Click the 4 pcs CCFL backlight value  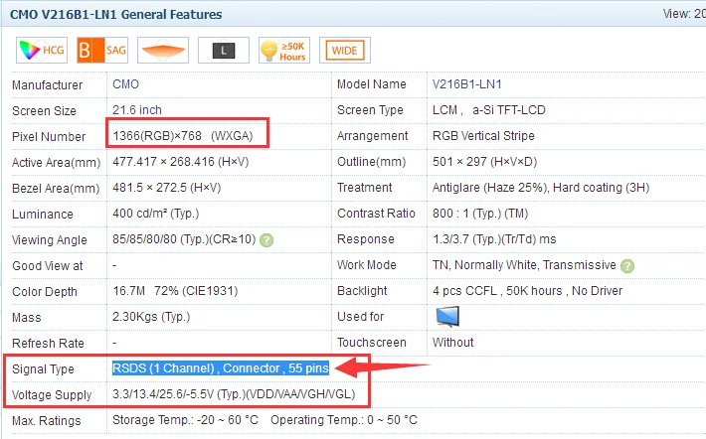pyautogui.click(x=527, y=291)
